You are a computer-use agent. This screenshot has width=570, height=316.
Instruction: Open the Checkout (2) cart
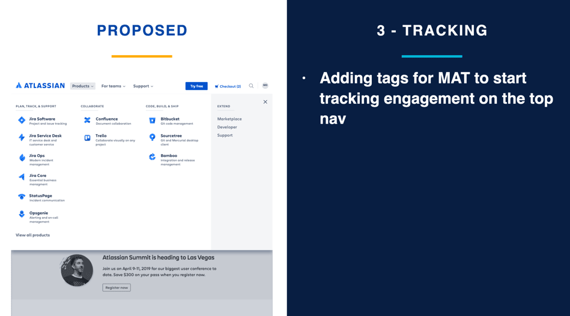(x=228, y=86)
